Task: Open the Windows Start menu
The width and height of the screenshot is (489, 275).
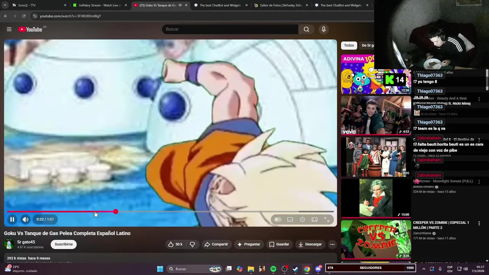Action: tap(160, 269)
